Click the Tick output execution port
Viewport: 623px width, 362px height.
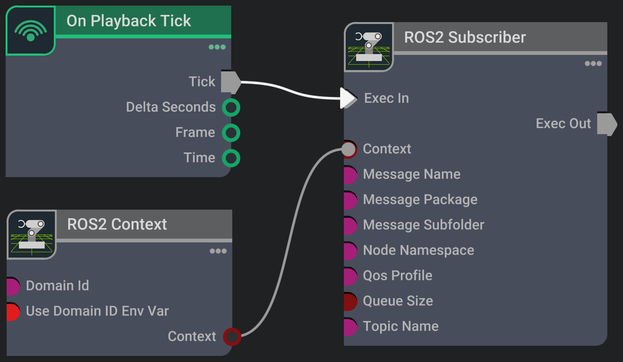pyautogui.click(x=230, y=82)
